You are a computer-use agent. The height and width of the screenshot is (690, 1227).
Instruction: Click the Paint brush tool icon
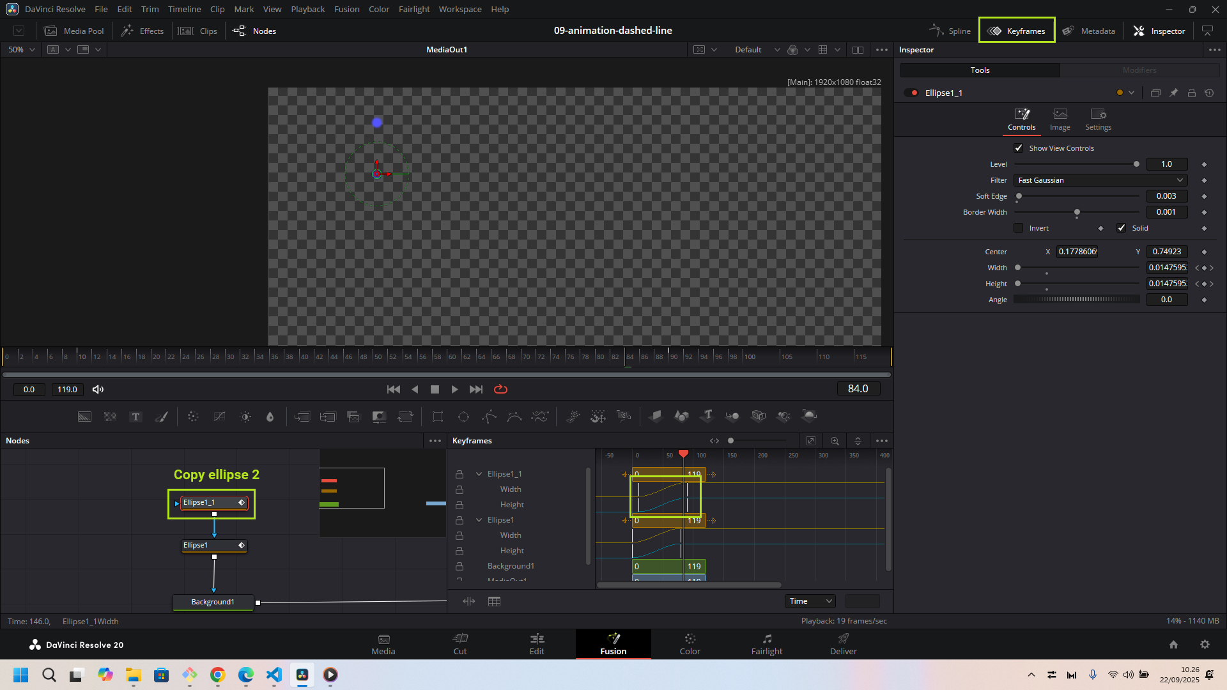162,417
